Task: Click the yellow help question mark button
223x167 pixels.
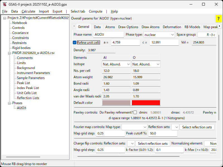Action: pyautogui.click(x=218, y=19)
